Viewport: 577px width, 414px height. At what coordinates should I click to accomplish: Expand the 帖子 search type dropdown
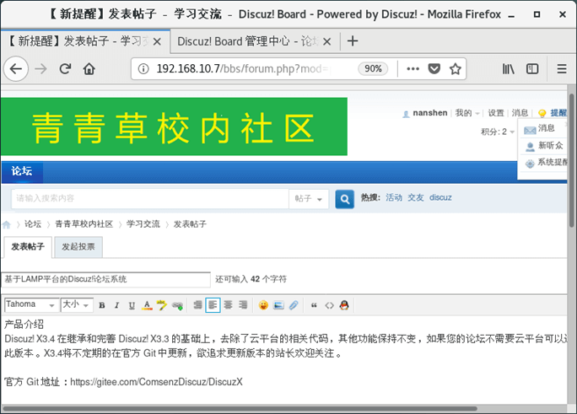tap(309, 199)
